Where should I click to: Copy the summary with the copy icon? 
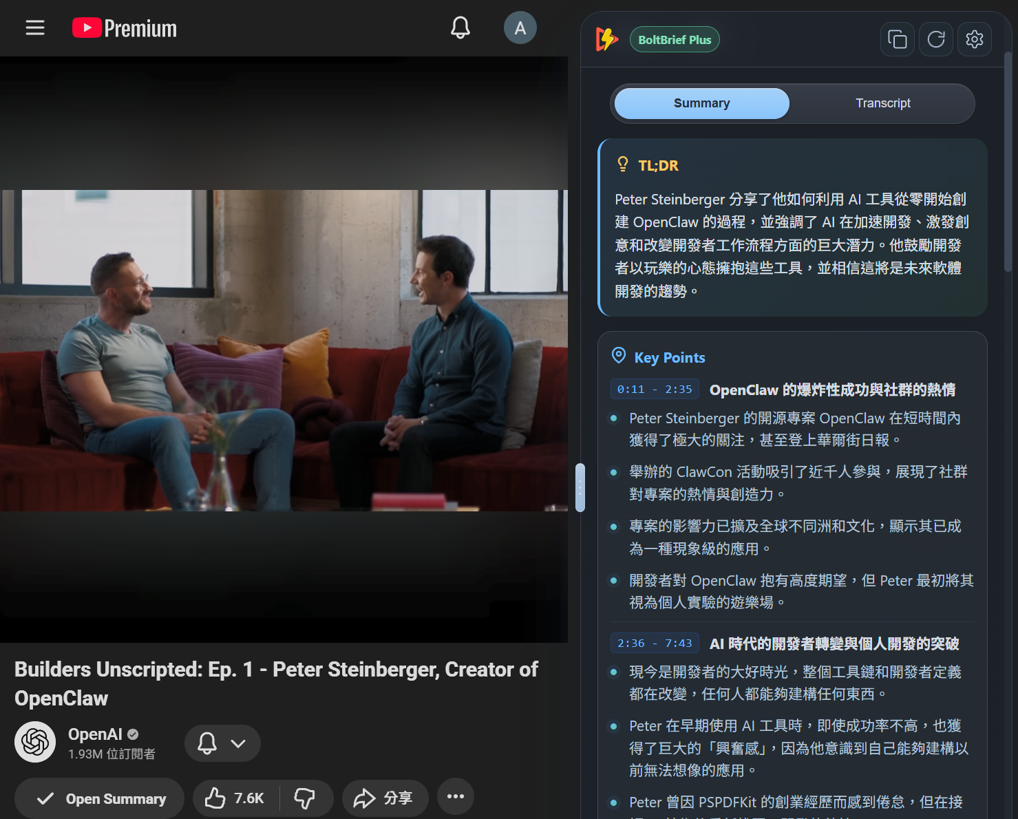(898, 39)
